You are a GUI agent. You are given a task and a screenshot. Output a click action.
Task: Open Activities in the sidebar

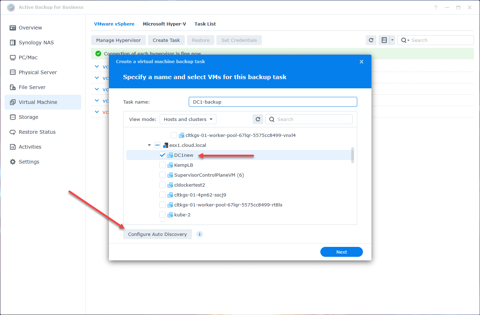point(43,147)
